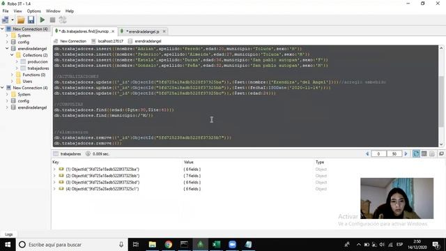Click the Save disk icon
Viewport: 446px width, 251px height.
pyautogui.click(x=31, y=20)
